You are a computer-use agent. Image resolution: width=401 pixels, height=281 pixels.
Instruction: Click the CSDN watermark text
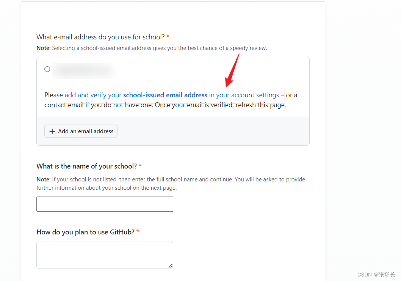pyautogui.click(x=376, y=275)
